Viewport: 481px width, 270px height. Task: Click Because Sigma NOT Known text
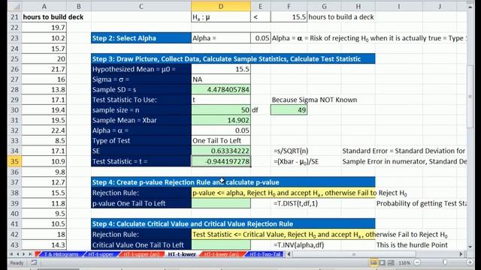(x=314, y=100)
